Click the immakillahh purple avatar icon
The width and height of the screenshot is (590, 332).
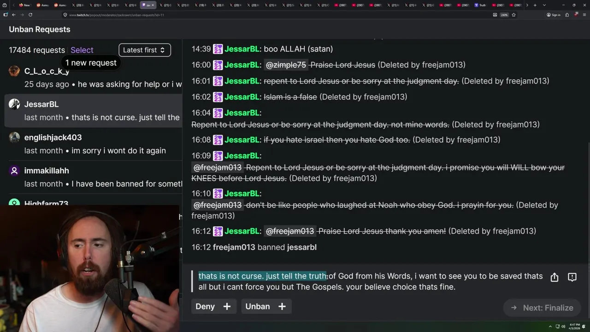(x=14, y=171)
